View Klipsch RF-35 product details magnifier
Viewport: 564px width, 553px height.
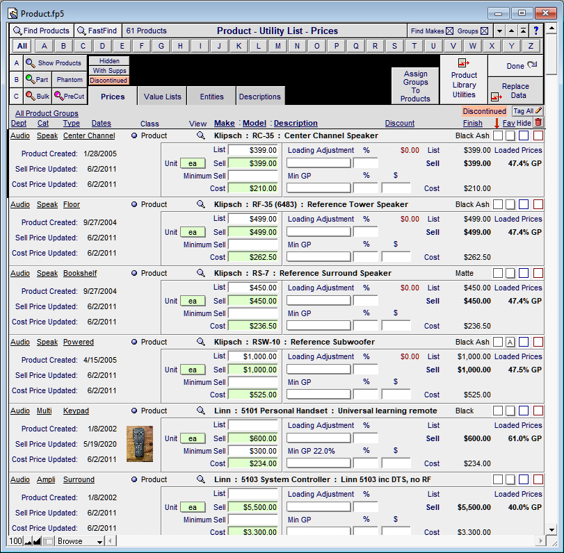click(201, 204)
